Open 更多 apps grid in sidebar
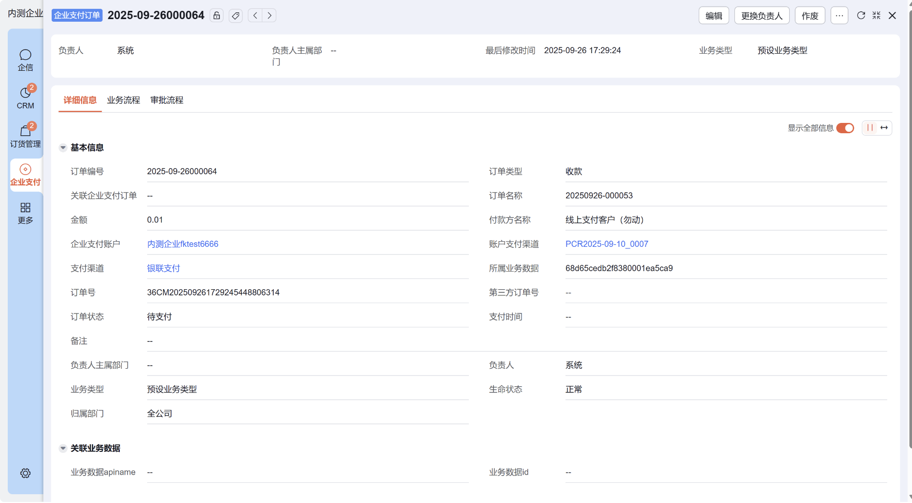The height and width of the screenshot is (503, 912). (25, 213)
